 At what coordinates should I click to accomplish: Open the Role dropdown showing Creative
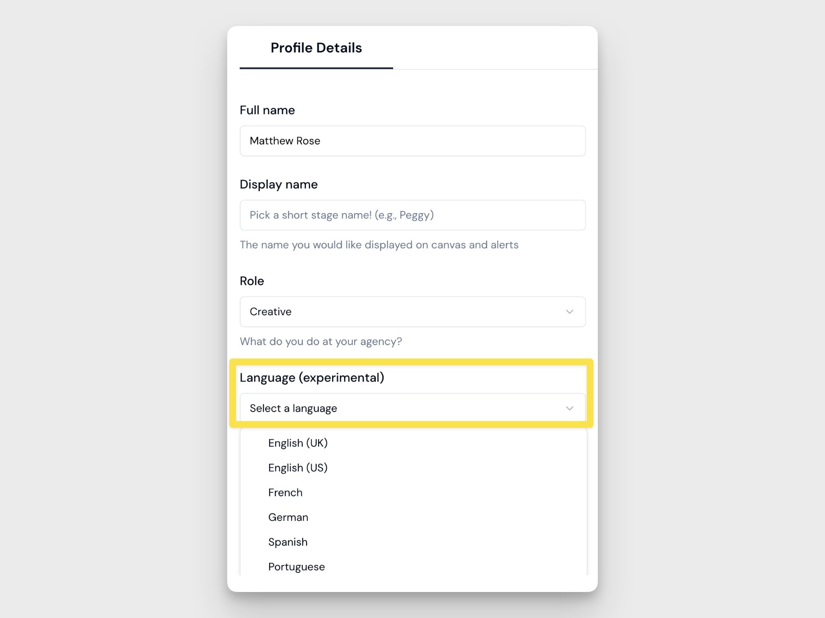pyautogui.click(x=404, y=312)
